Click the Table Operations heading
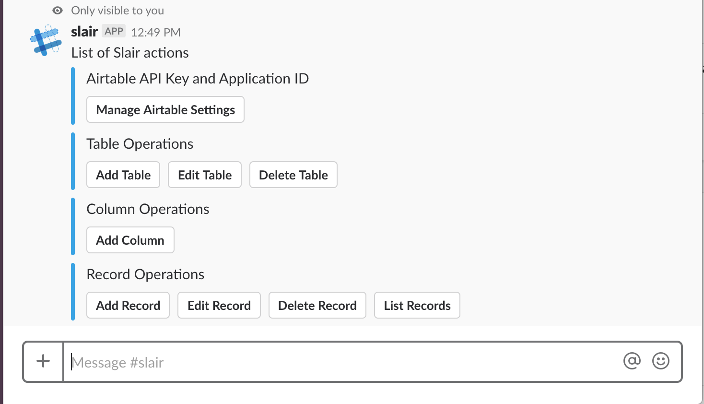Viewport: 704px width, 404px height. click(140, 143)
